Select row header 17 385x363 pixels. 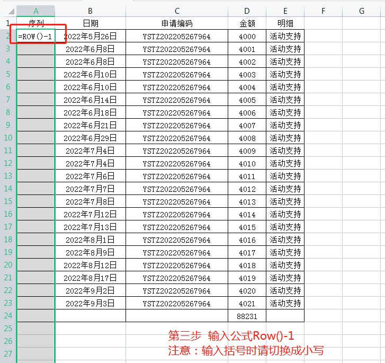click(x=8, y=227)
